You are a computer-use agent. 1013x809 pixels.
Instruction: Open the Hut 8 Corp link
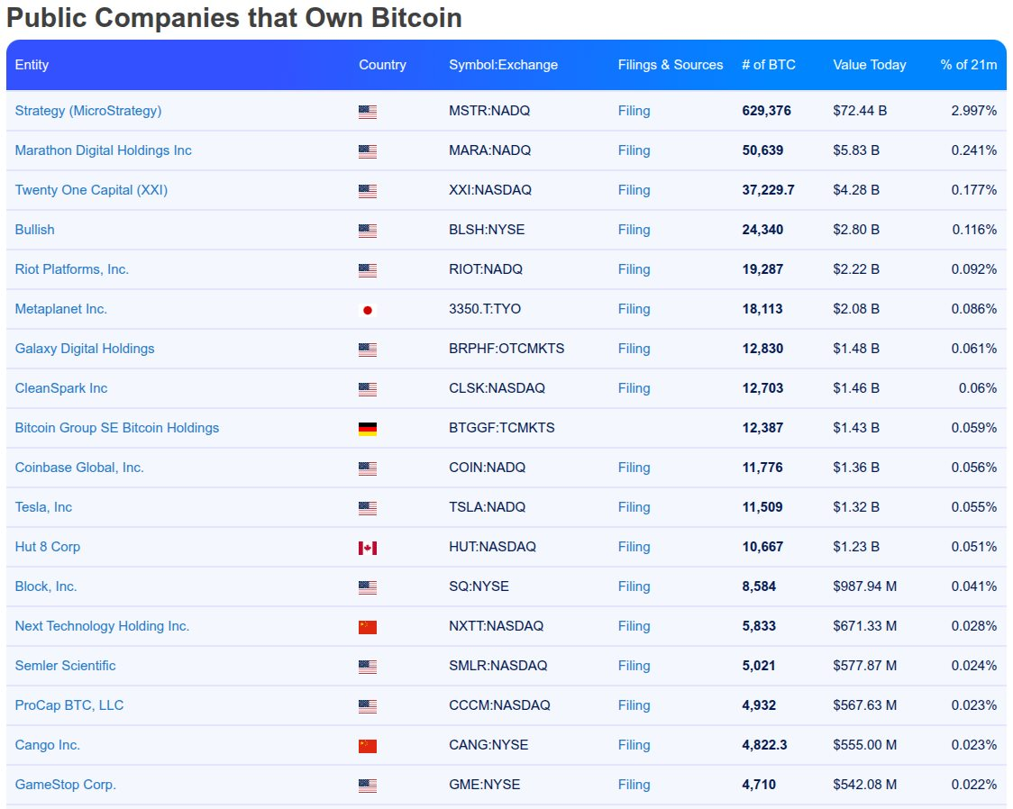point(48,547)
